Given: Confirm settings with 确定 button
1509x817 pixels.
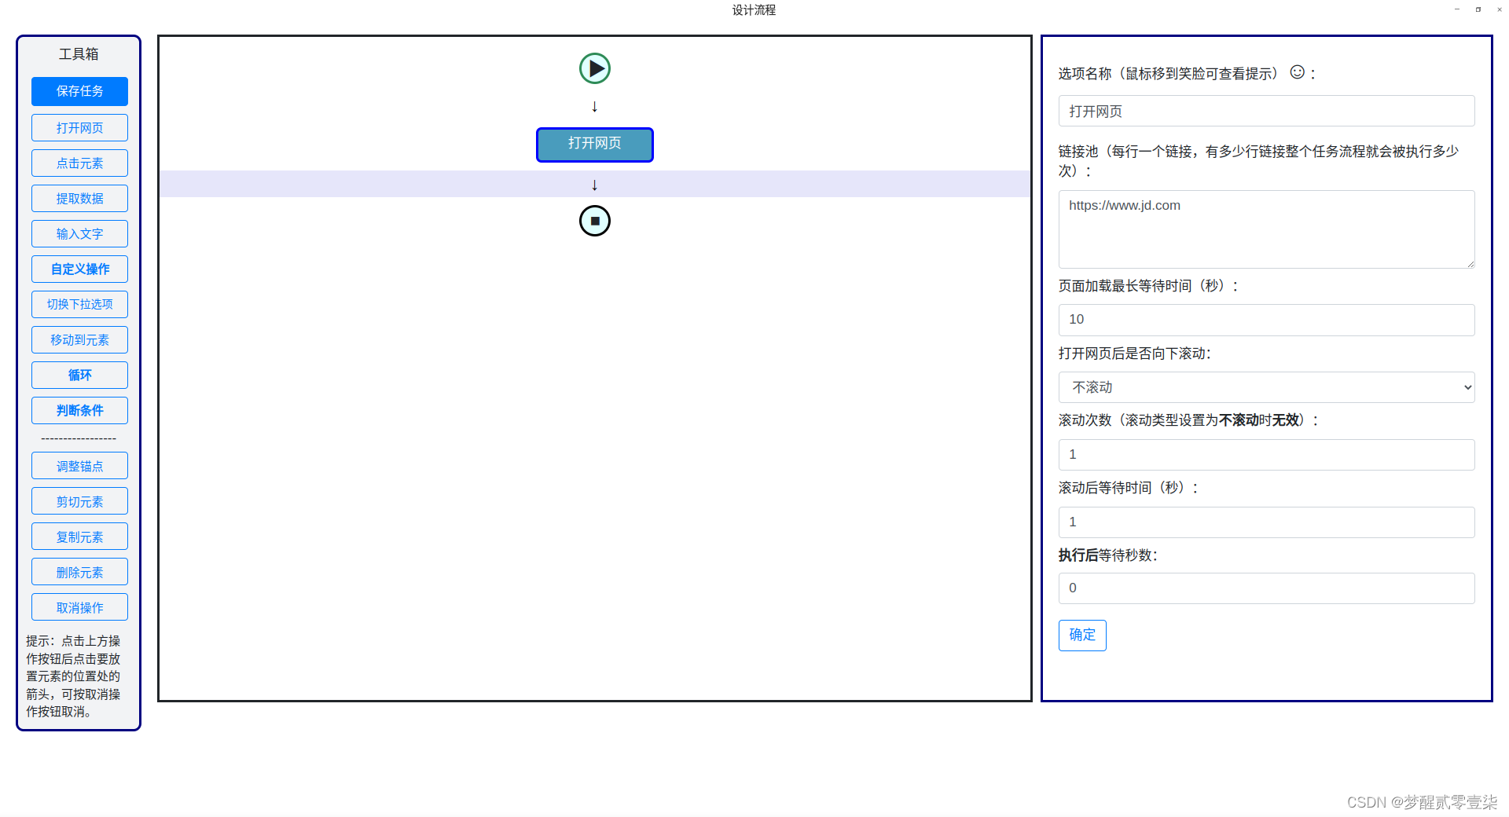Looking at the screenshot, I should coord(1082,635).
